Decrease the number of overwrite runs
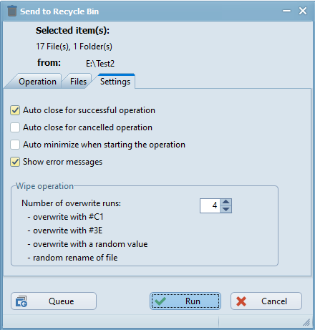 pos(226,209)
